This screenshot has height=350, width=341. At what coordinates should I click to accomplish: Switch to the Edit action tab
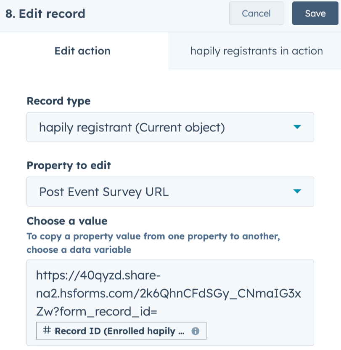[82, 51]
